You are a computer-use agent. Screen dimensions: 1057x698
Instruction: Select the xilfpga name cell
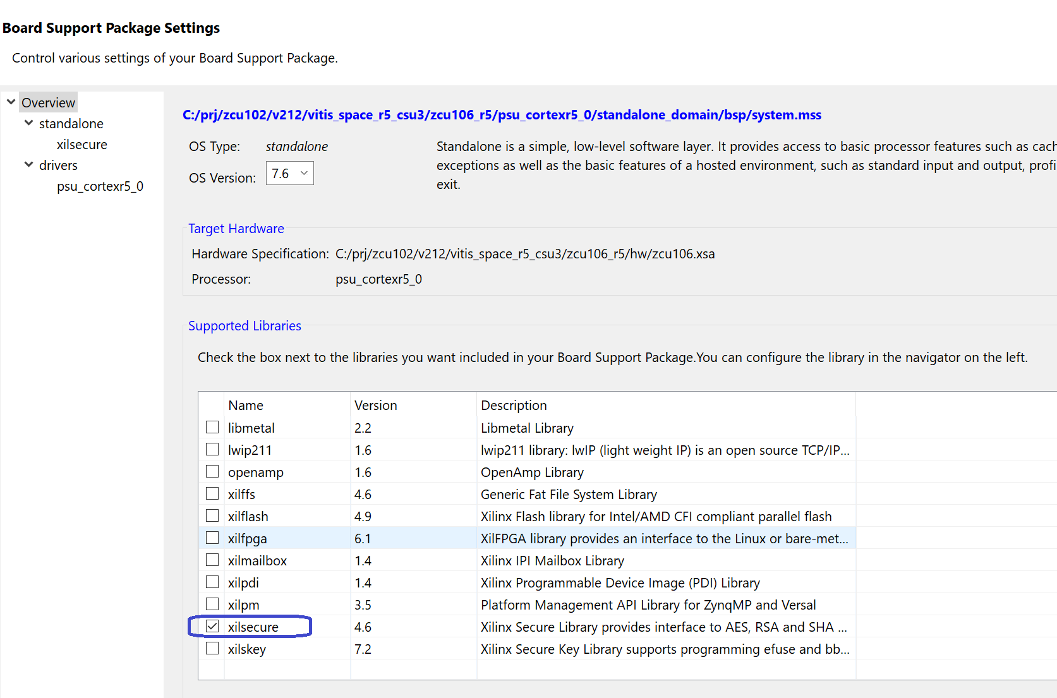[x=248, y=539]
